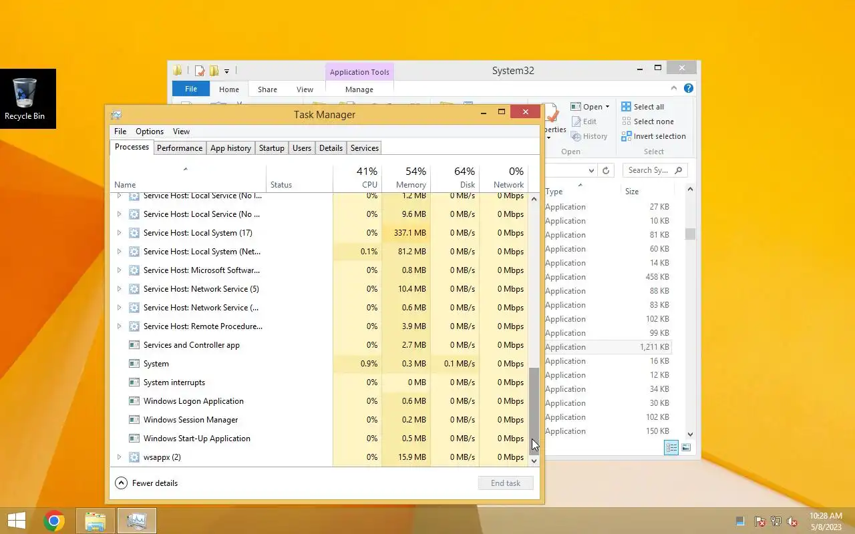Screen dimensions: 855x534
Task: Open the Manage ribbon tab in Explorer
Action: point(359,89)
